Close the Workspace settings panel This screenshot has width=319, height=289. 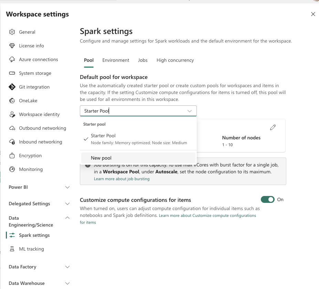[x=313, y=14]
